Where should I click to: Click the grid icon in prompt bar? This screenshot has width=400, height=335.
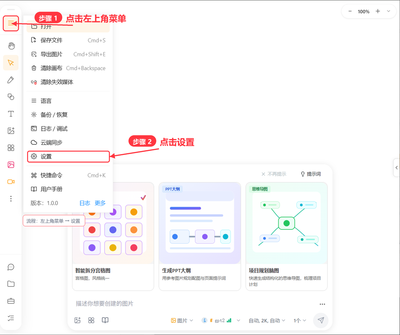pyautogui.click(x=91, y=320)
